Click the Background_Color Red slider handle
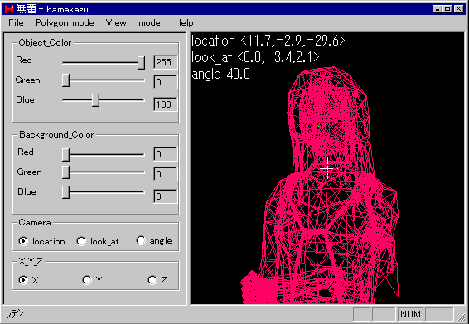The height and width of the screenshot is (324, 469). tap(65, 155)
